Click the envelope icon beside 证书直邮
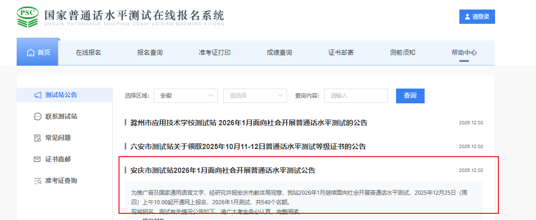536x220 pixels. click(x=38, y=160)
